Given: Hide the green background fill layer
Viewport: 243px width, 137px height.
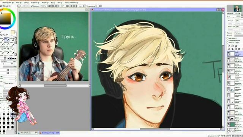Looking at the screenshot, I should (x=229, y=124).
